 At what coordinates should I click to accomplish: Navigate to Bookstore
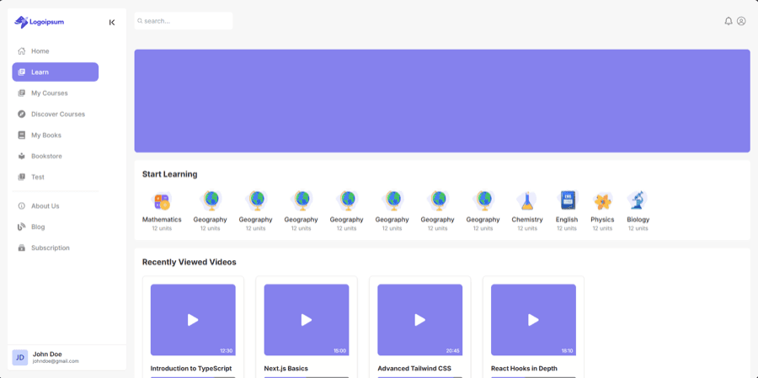click(55, 156)
